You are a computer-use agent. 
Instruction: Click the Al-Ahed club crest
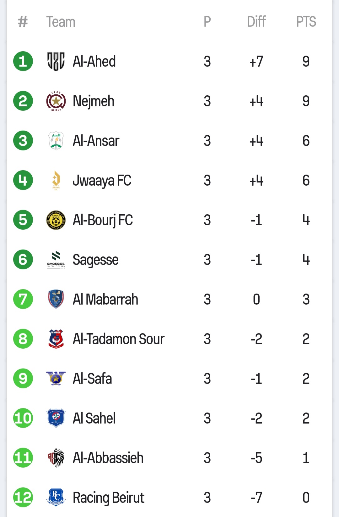(x=56, y=61)
